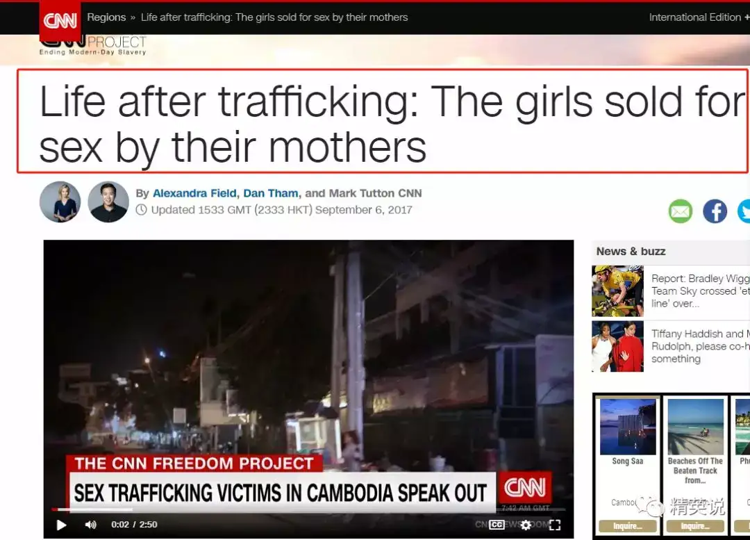
Task: Share article on Facebook
Action: coord(715,211)
